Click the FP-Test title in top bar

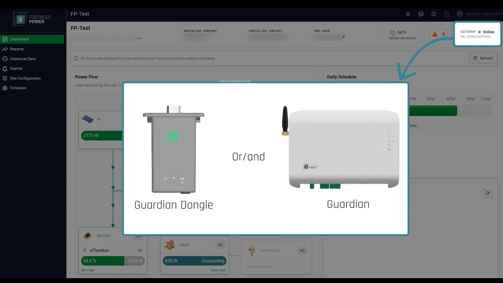coord(80,14)
